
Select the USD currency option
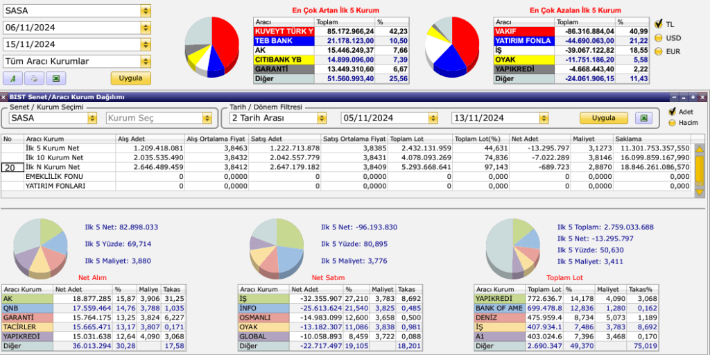point(659,38)
